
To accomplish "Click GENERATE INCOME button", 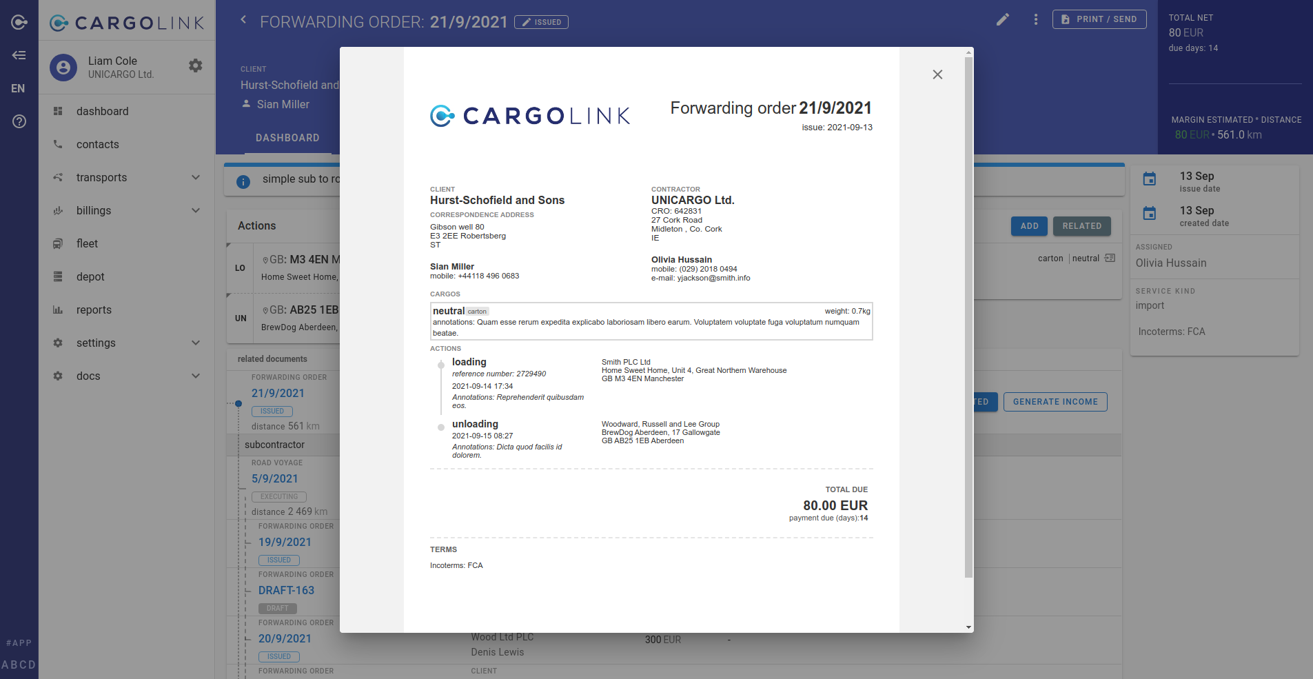I will [1055, 402].
